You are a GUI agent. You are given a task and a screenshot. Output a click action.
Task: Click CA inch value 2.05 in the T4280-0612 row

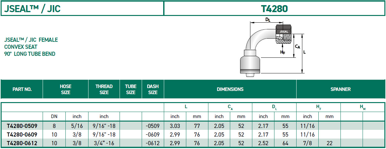[219, 143]
